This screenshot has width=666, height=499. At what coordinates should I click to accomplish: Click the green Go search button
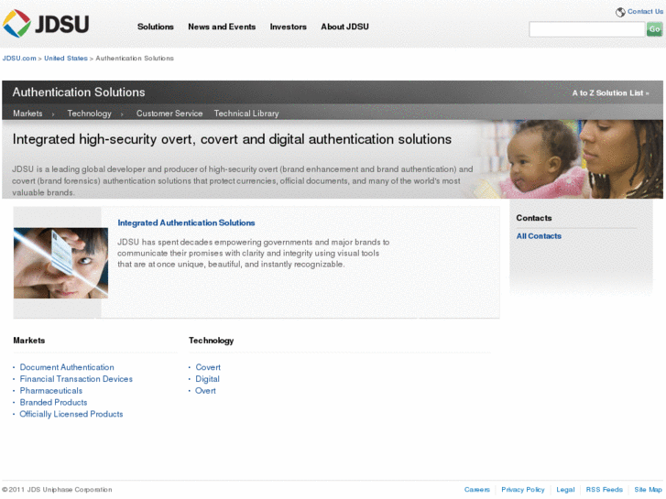[654, 29]
